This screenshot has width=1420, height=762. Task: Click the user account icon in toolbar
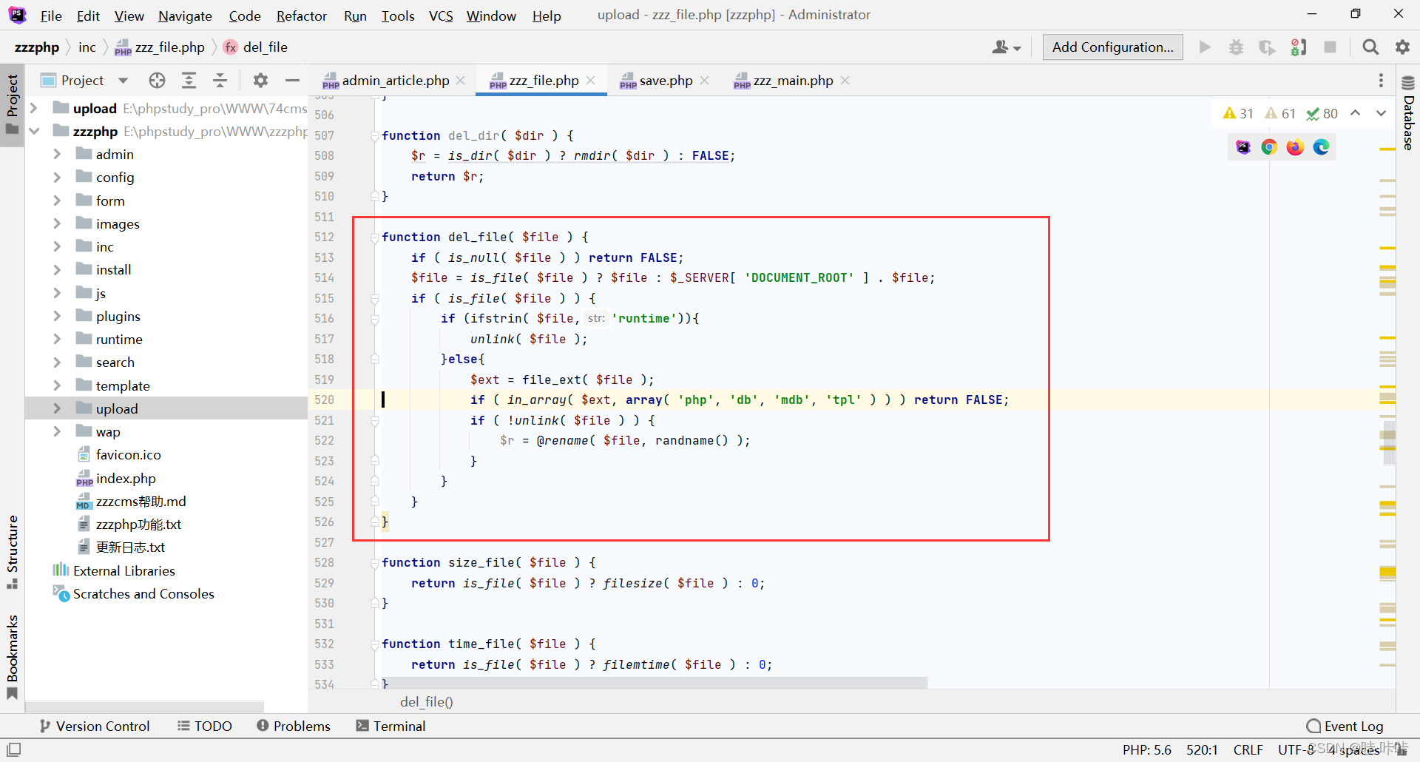[x=1006, y=47]
